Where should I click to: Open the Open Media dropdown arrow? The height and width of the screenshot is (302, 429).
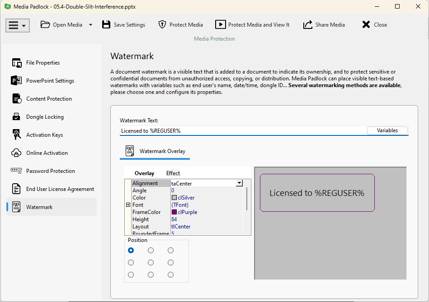point(90,25)
